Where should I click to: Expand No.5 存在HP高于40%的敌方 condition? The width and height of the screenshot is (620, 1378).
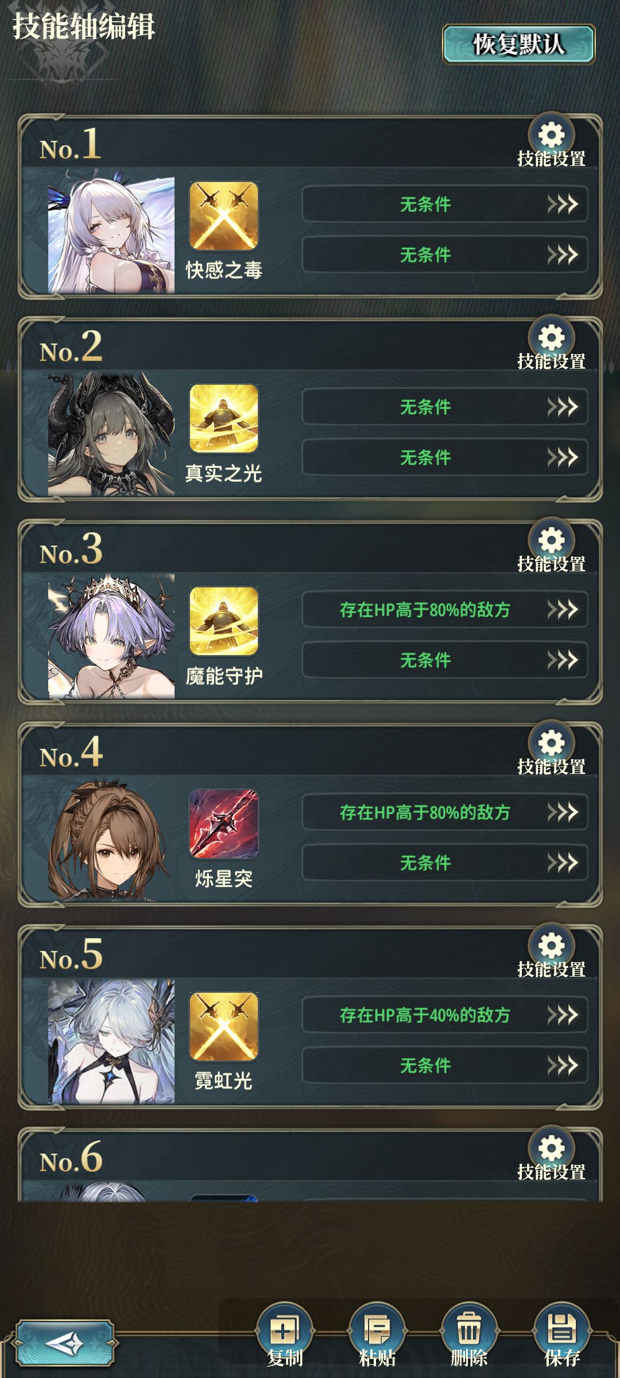point(445,1015)
